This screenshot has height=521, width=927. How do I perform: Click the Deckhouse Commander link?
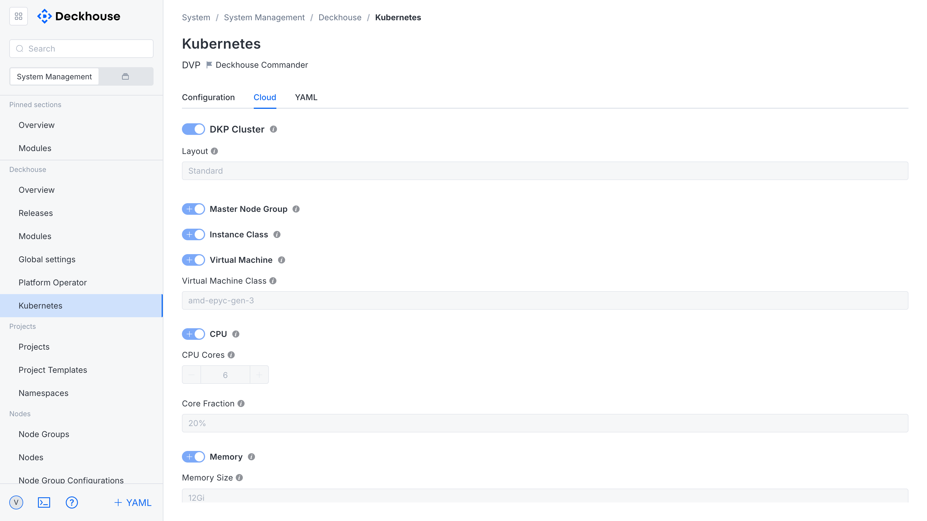pyautogui.click(x=262, y=65)
